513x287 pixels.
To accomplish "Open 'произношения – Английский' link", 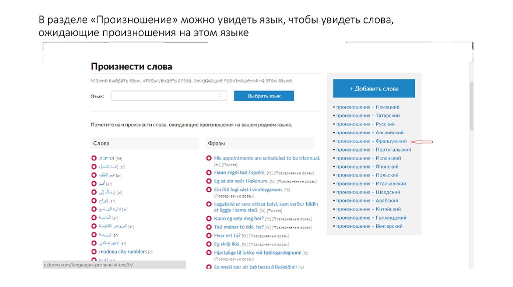I will click(x=370, y=132).
